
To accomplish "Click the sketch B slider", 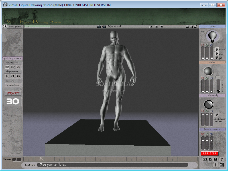I will 211,119.
